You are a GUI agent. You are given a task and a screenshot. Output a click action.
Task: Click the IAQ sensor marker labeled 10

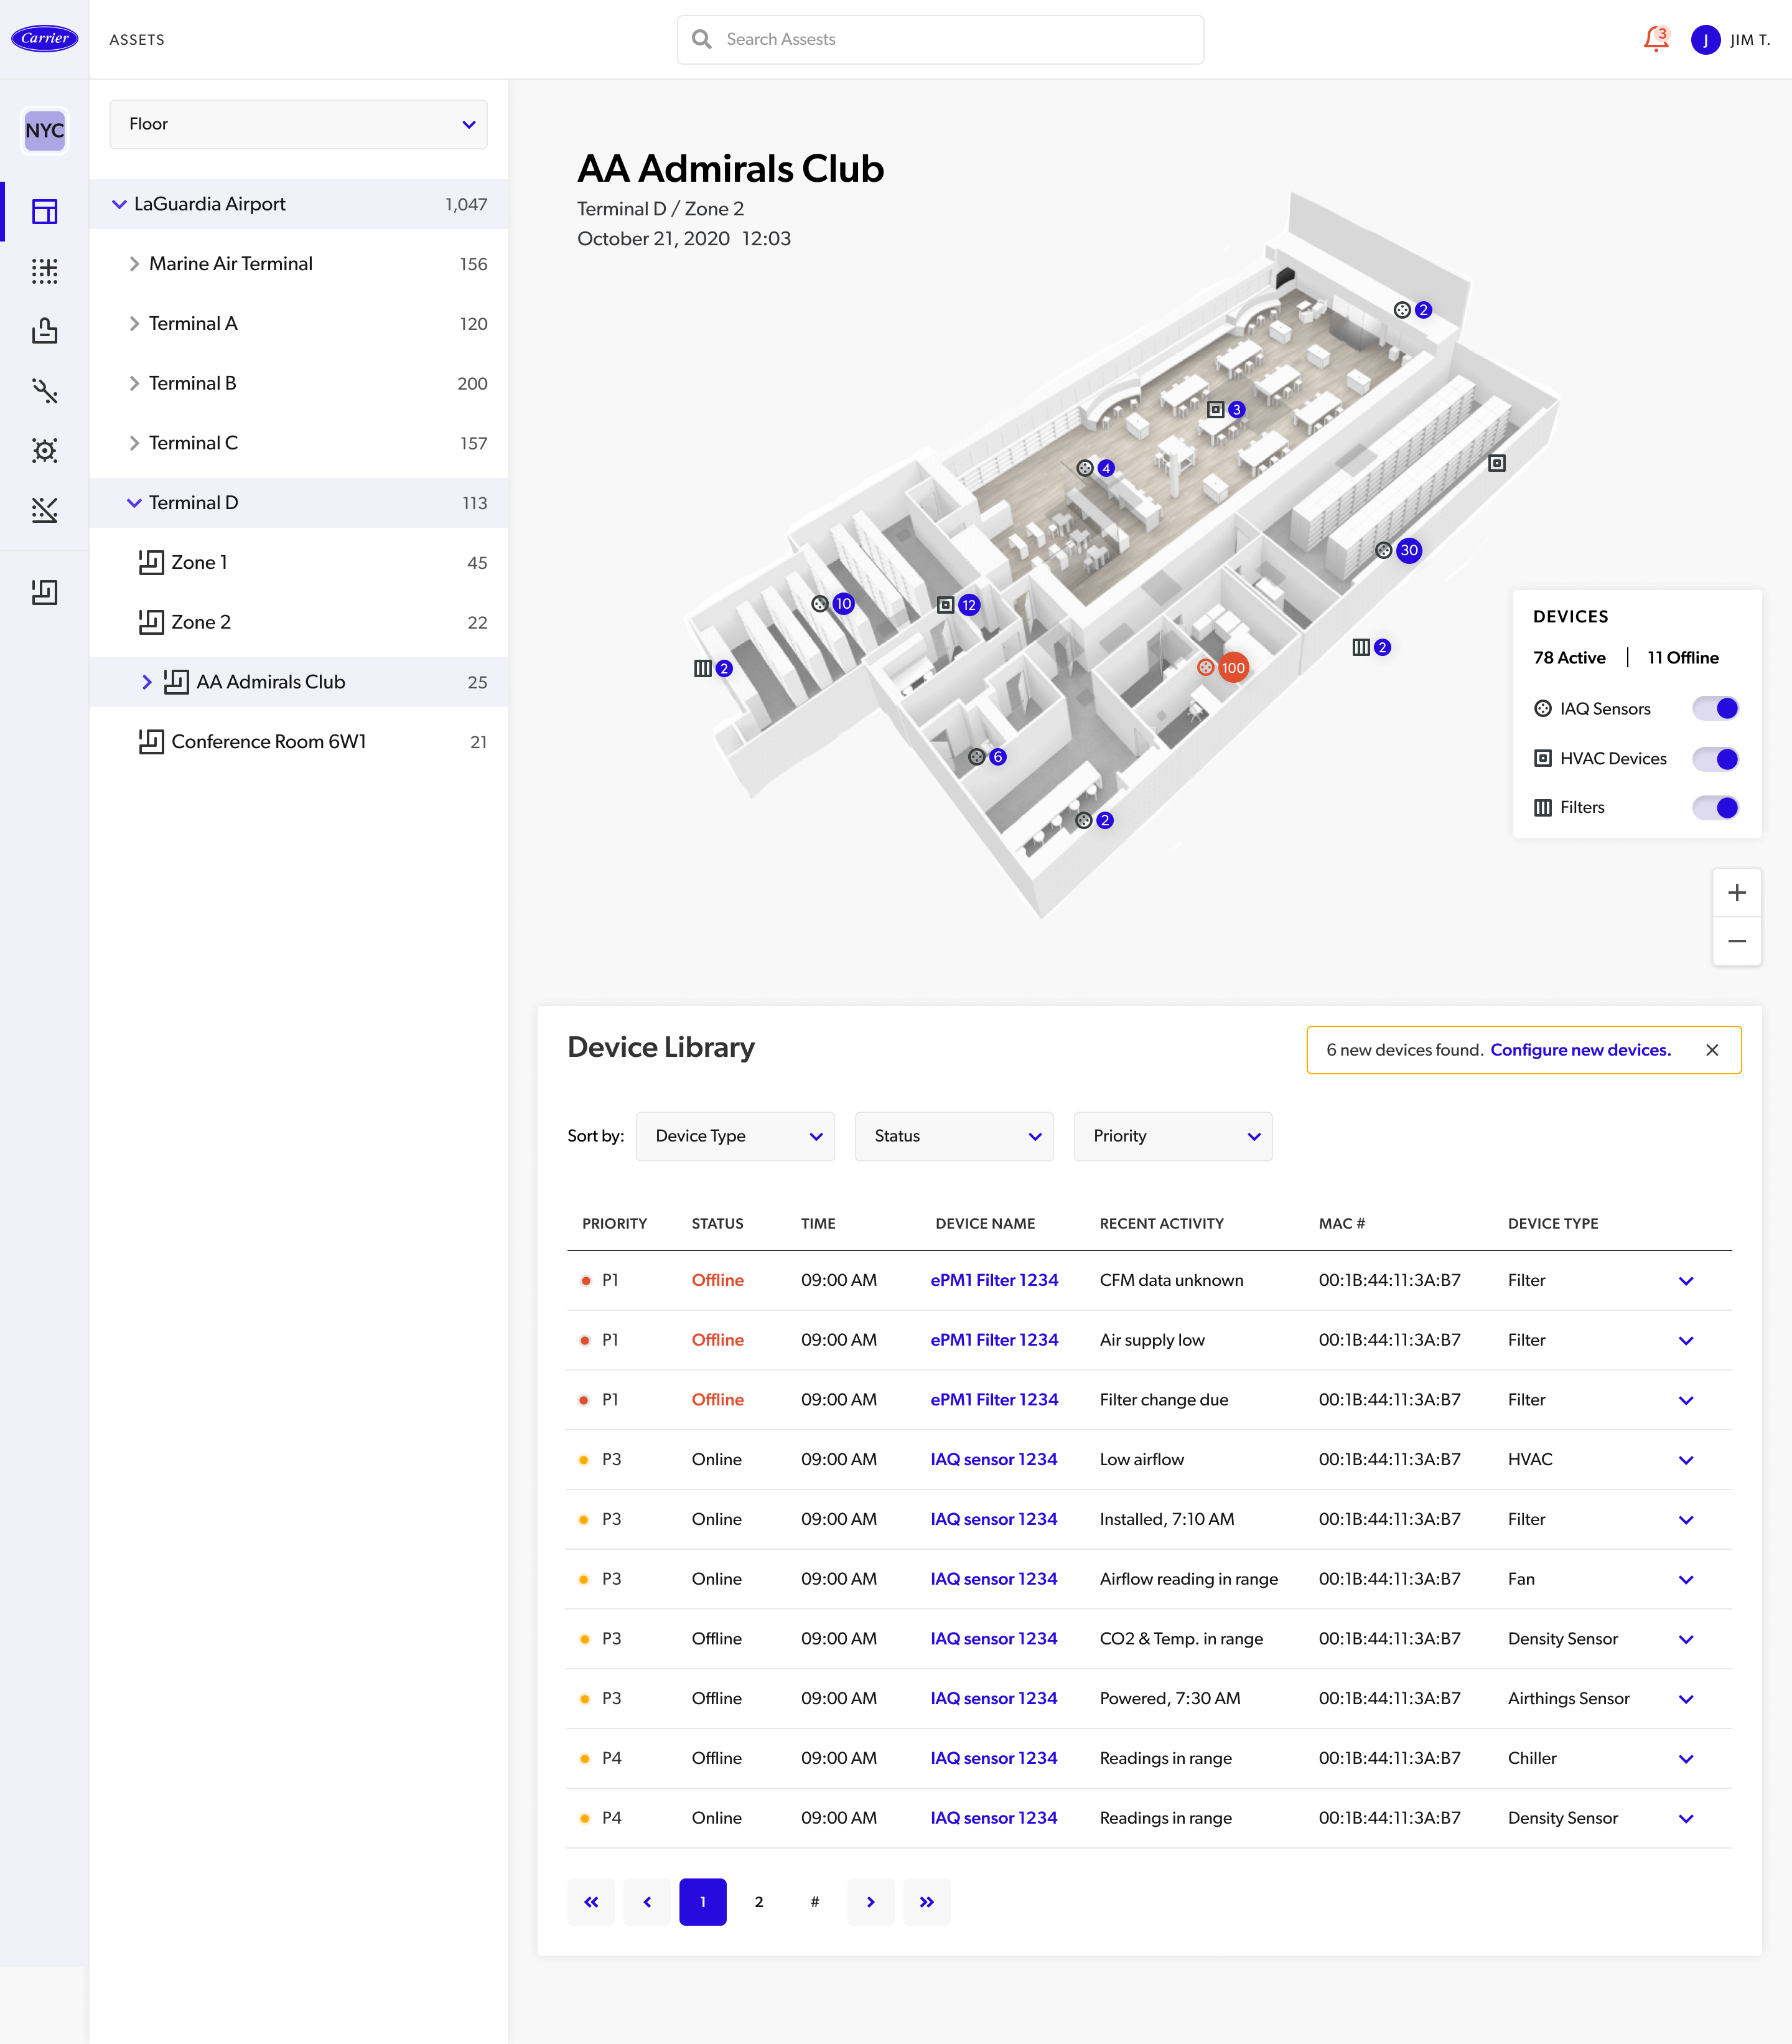point(833,604)
